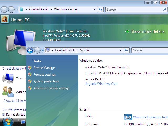This screenshot has width=168, height=126.
Task: Click Device Manager shield icon
Action: click(30, 68)
